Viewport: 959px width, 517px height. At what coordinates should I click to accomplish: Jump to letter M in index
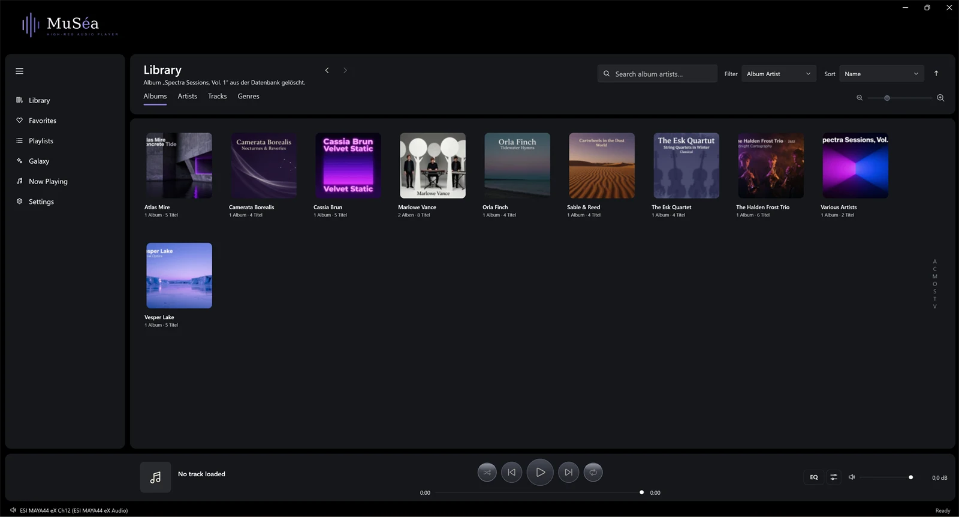pyautogui.click(x=934, y=276)
